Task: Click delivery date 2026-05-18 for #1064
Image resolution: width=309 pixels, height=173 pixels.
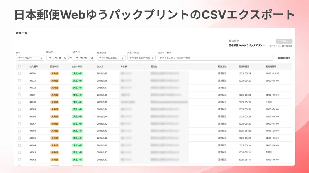Action: [244, 145]
